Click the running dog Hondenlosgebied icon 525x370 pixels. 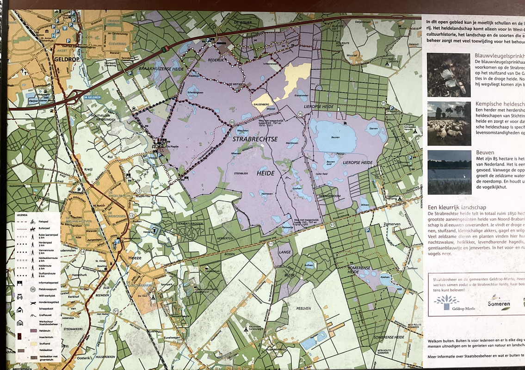pyautogui.click(x=33, y=302)
